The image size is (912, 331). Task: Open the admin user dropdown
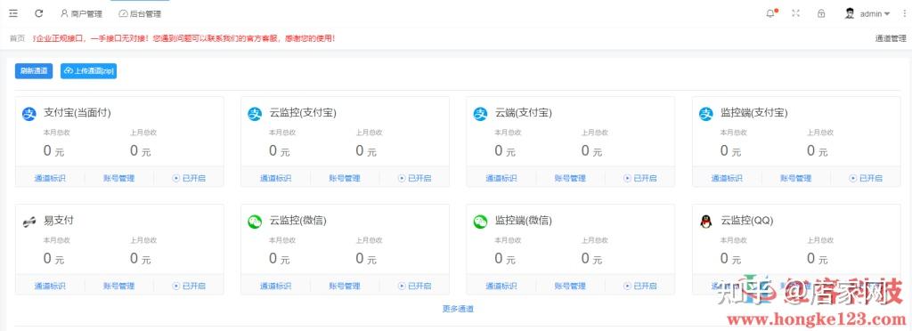867,13
